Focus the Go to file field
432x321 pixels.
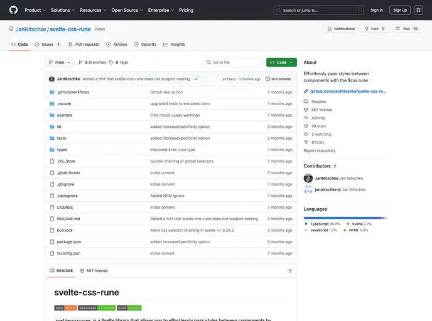coord(233,63)
